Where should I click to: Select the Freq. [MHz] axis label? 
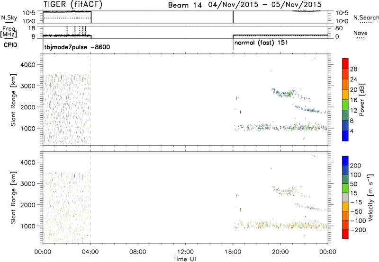[9, 32]
